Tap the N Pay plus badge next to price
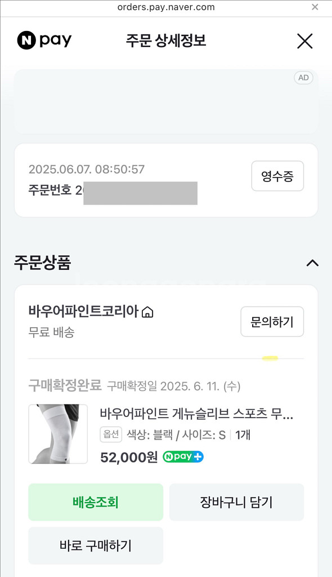The height and width of the screenshot is (577, 332). [182, 457]
